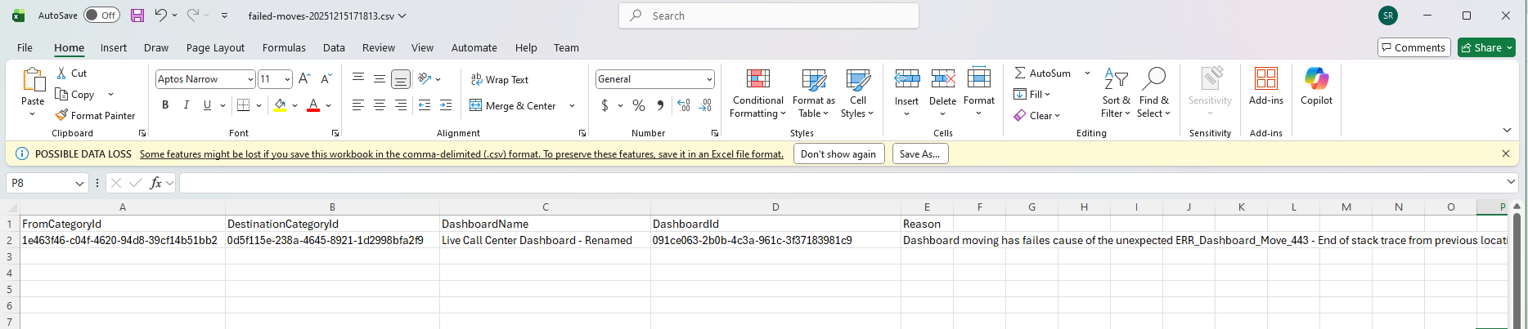Click the Search box in the title bar

[769, 16]
